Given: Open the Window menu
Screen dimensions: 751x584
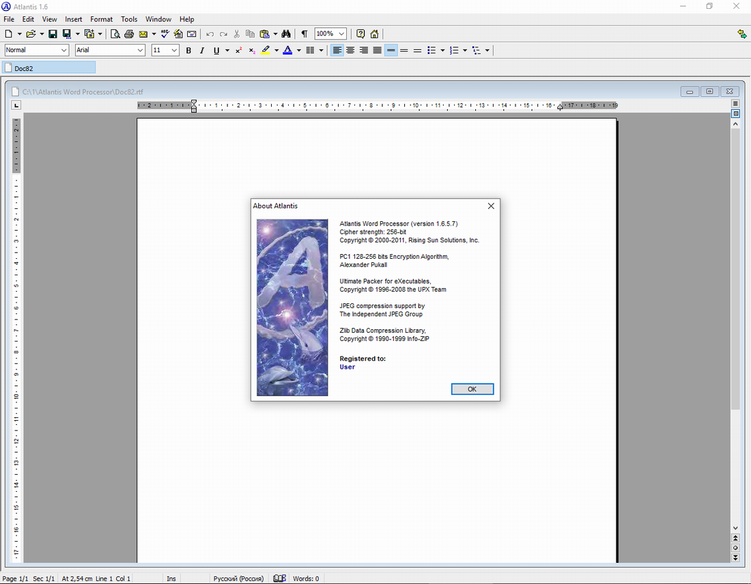Looking at the screenshot, I should tap(158, 19).
